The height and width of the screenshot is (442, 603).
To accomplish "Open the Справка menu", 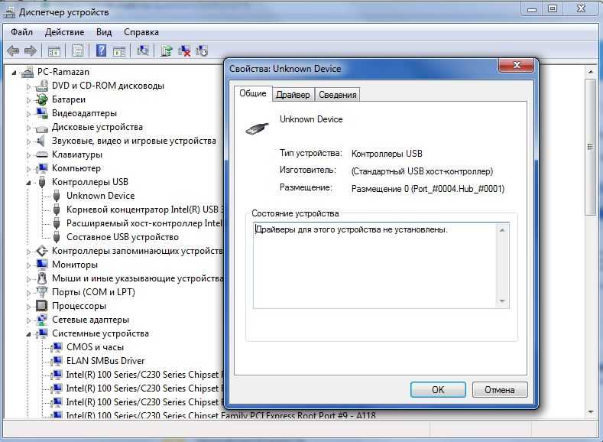I will point(141,32).
